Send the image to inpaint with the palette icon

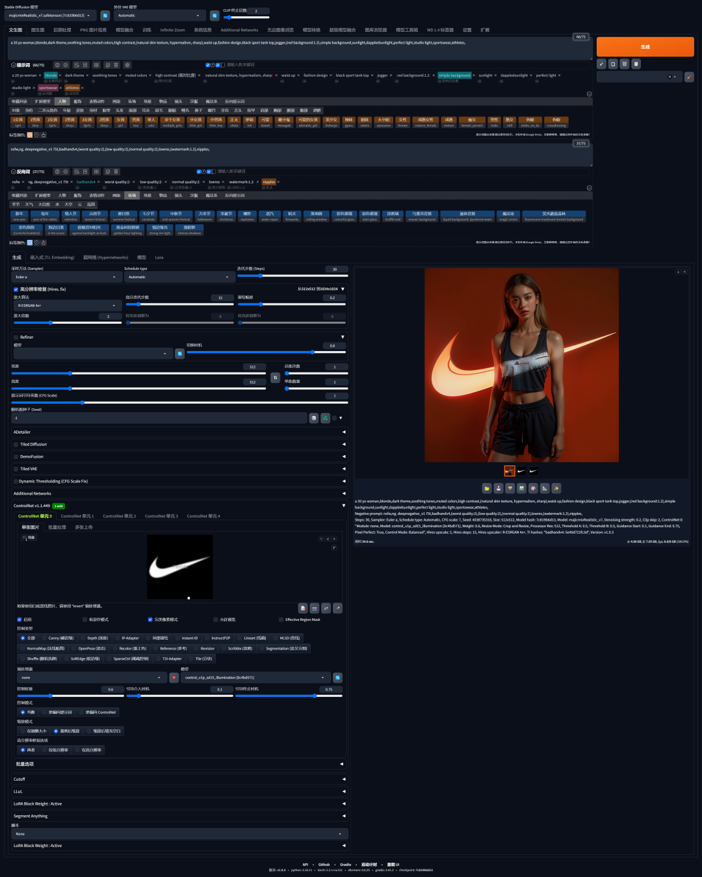tap(533, 488)
